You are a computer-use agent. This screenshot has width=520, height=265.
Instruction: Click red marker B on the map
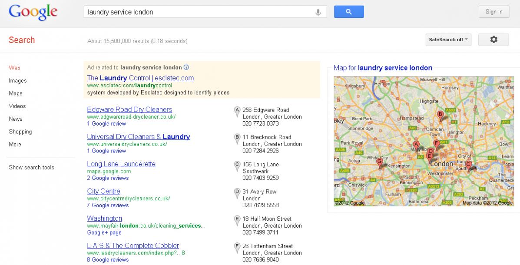[x=441, y=116]
